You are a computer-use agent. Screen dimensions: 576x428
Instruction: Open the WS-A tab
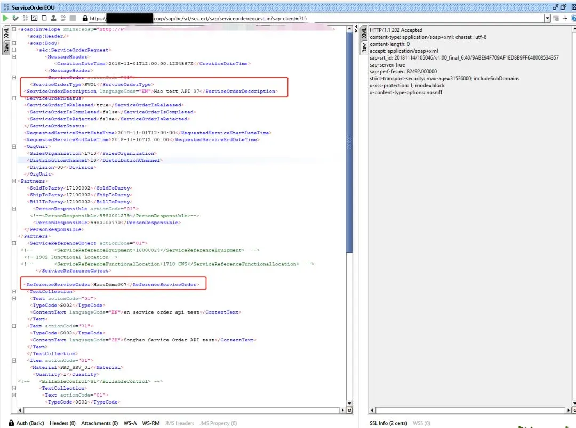(130, 423)
